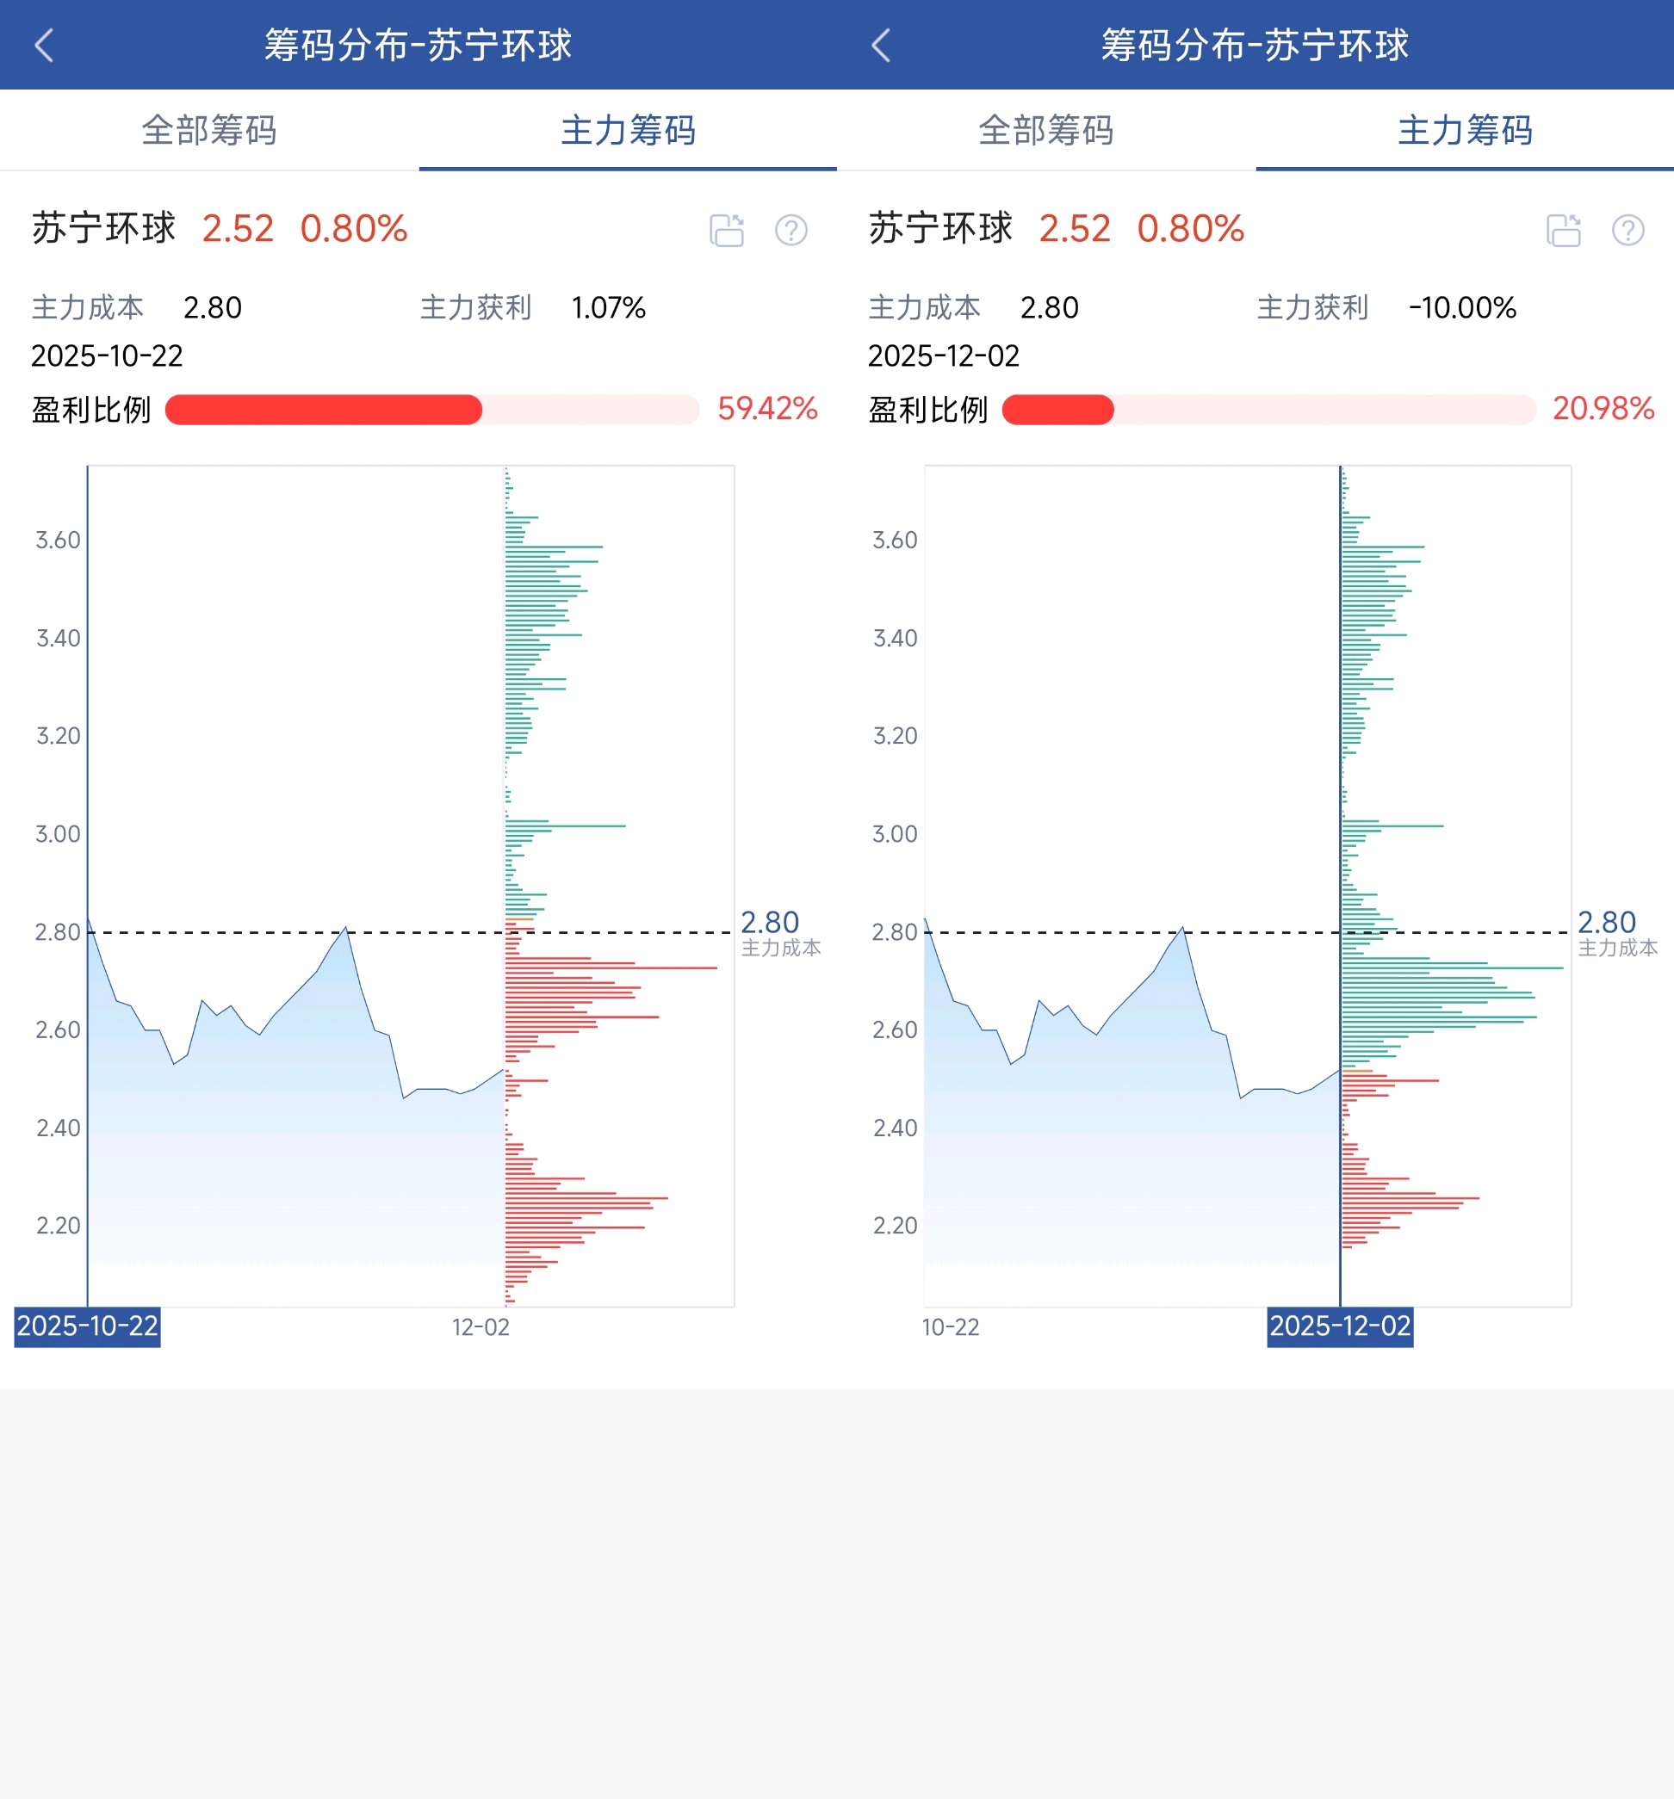Image resolution: width=1674 pixels, height=1799 pixels.
Task: Click the 2025-10-22 date marker on chart
Action: (88, 1326)
